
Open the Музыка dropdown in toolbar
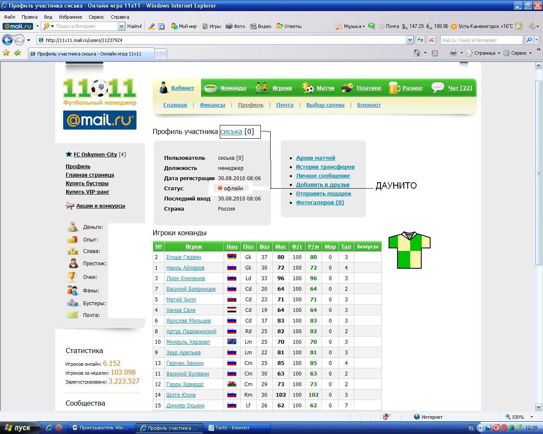coord(350,26)
